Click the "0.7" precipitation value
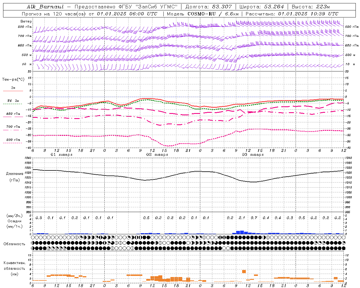The height and width of the screenshot is (288, 360). (254, 218)
